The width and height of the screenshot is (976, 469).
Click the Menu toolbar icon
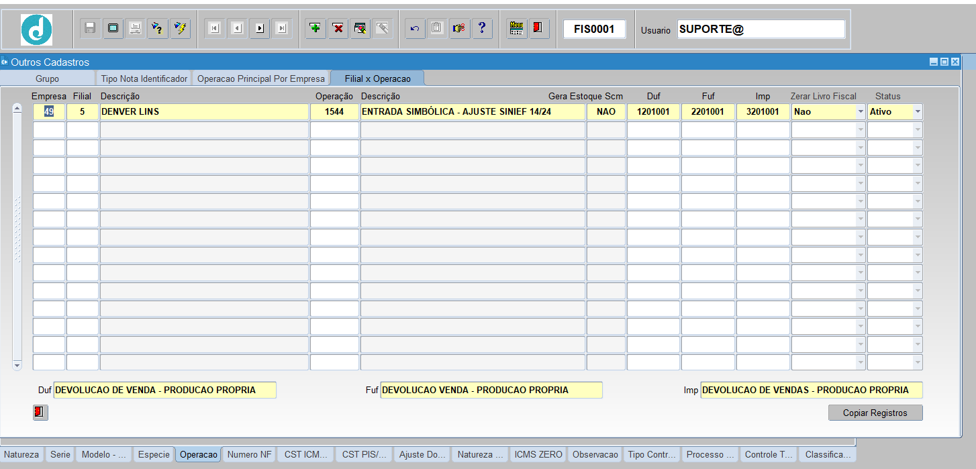516,28
